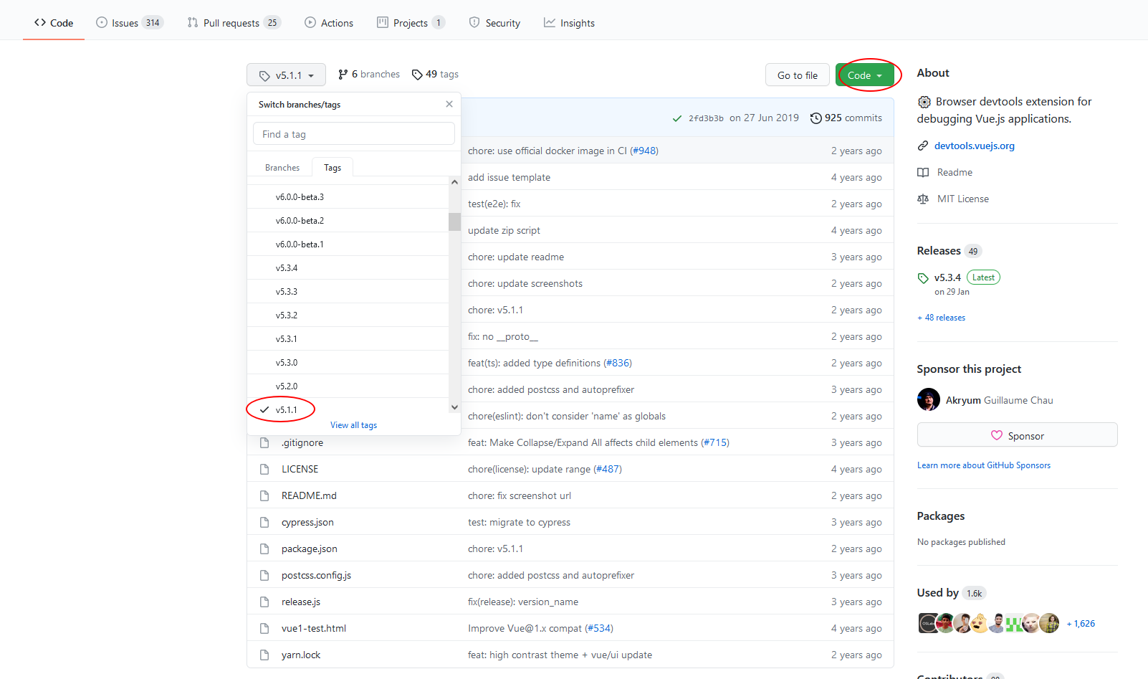The height and width of the screenshot is (679, 1148).
Task: Open the View all tags link
Action: (353, 424)
